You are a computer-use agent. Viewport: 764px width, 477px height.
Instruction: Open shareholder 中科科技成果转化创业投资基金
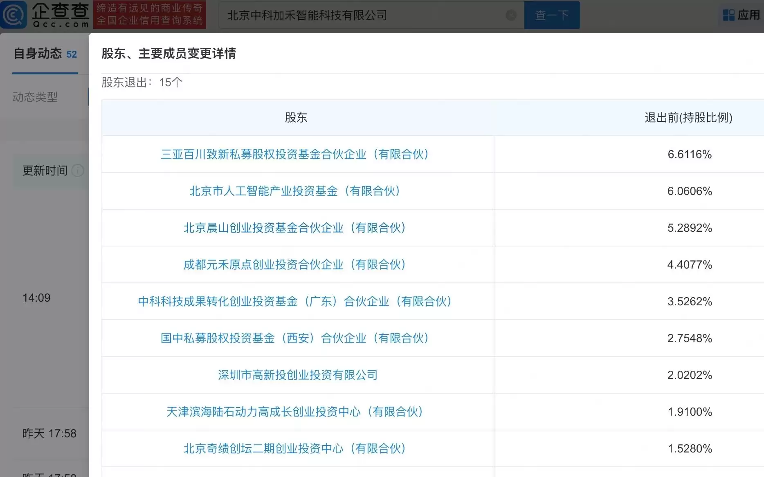click(x=294, y=301)
